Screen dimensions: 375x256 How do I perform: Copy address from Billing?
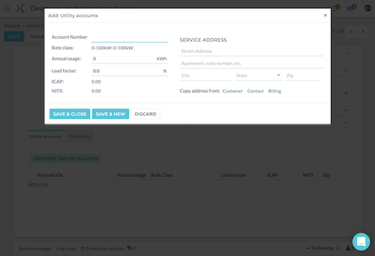274,91
